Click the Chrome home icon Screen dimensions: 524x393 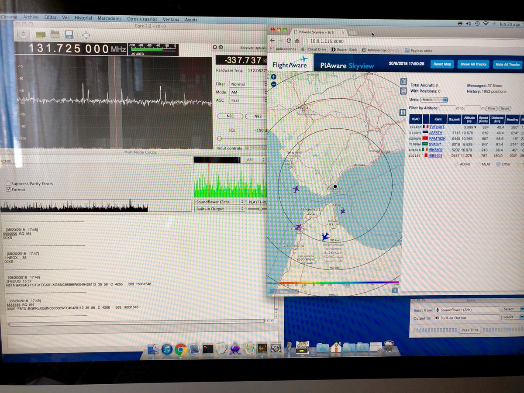(x=297, y=41)
